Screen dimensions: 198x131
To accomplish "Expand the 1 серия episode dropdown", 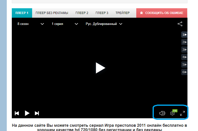I will pyautogui.click(x=65, y=24).
